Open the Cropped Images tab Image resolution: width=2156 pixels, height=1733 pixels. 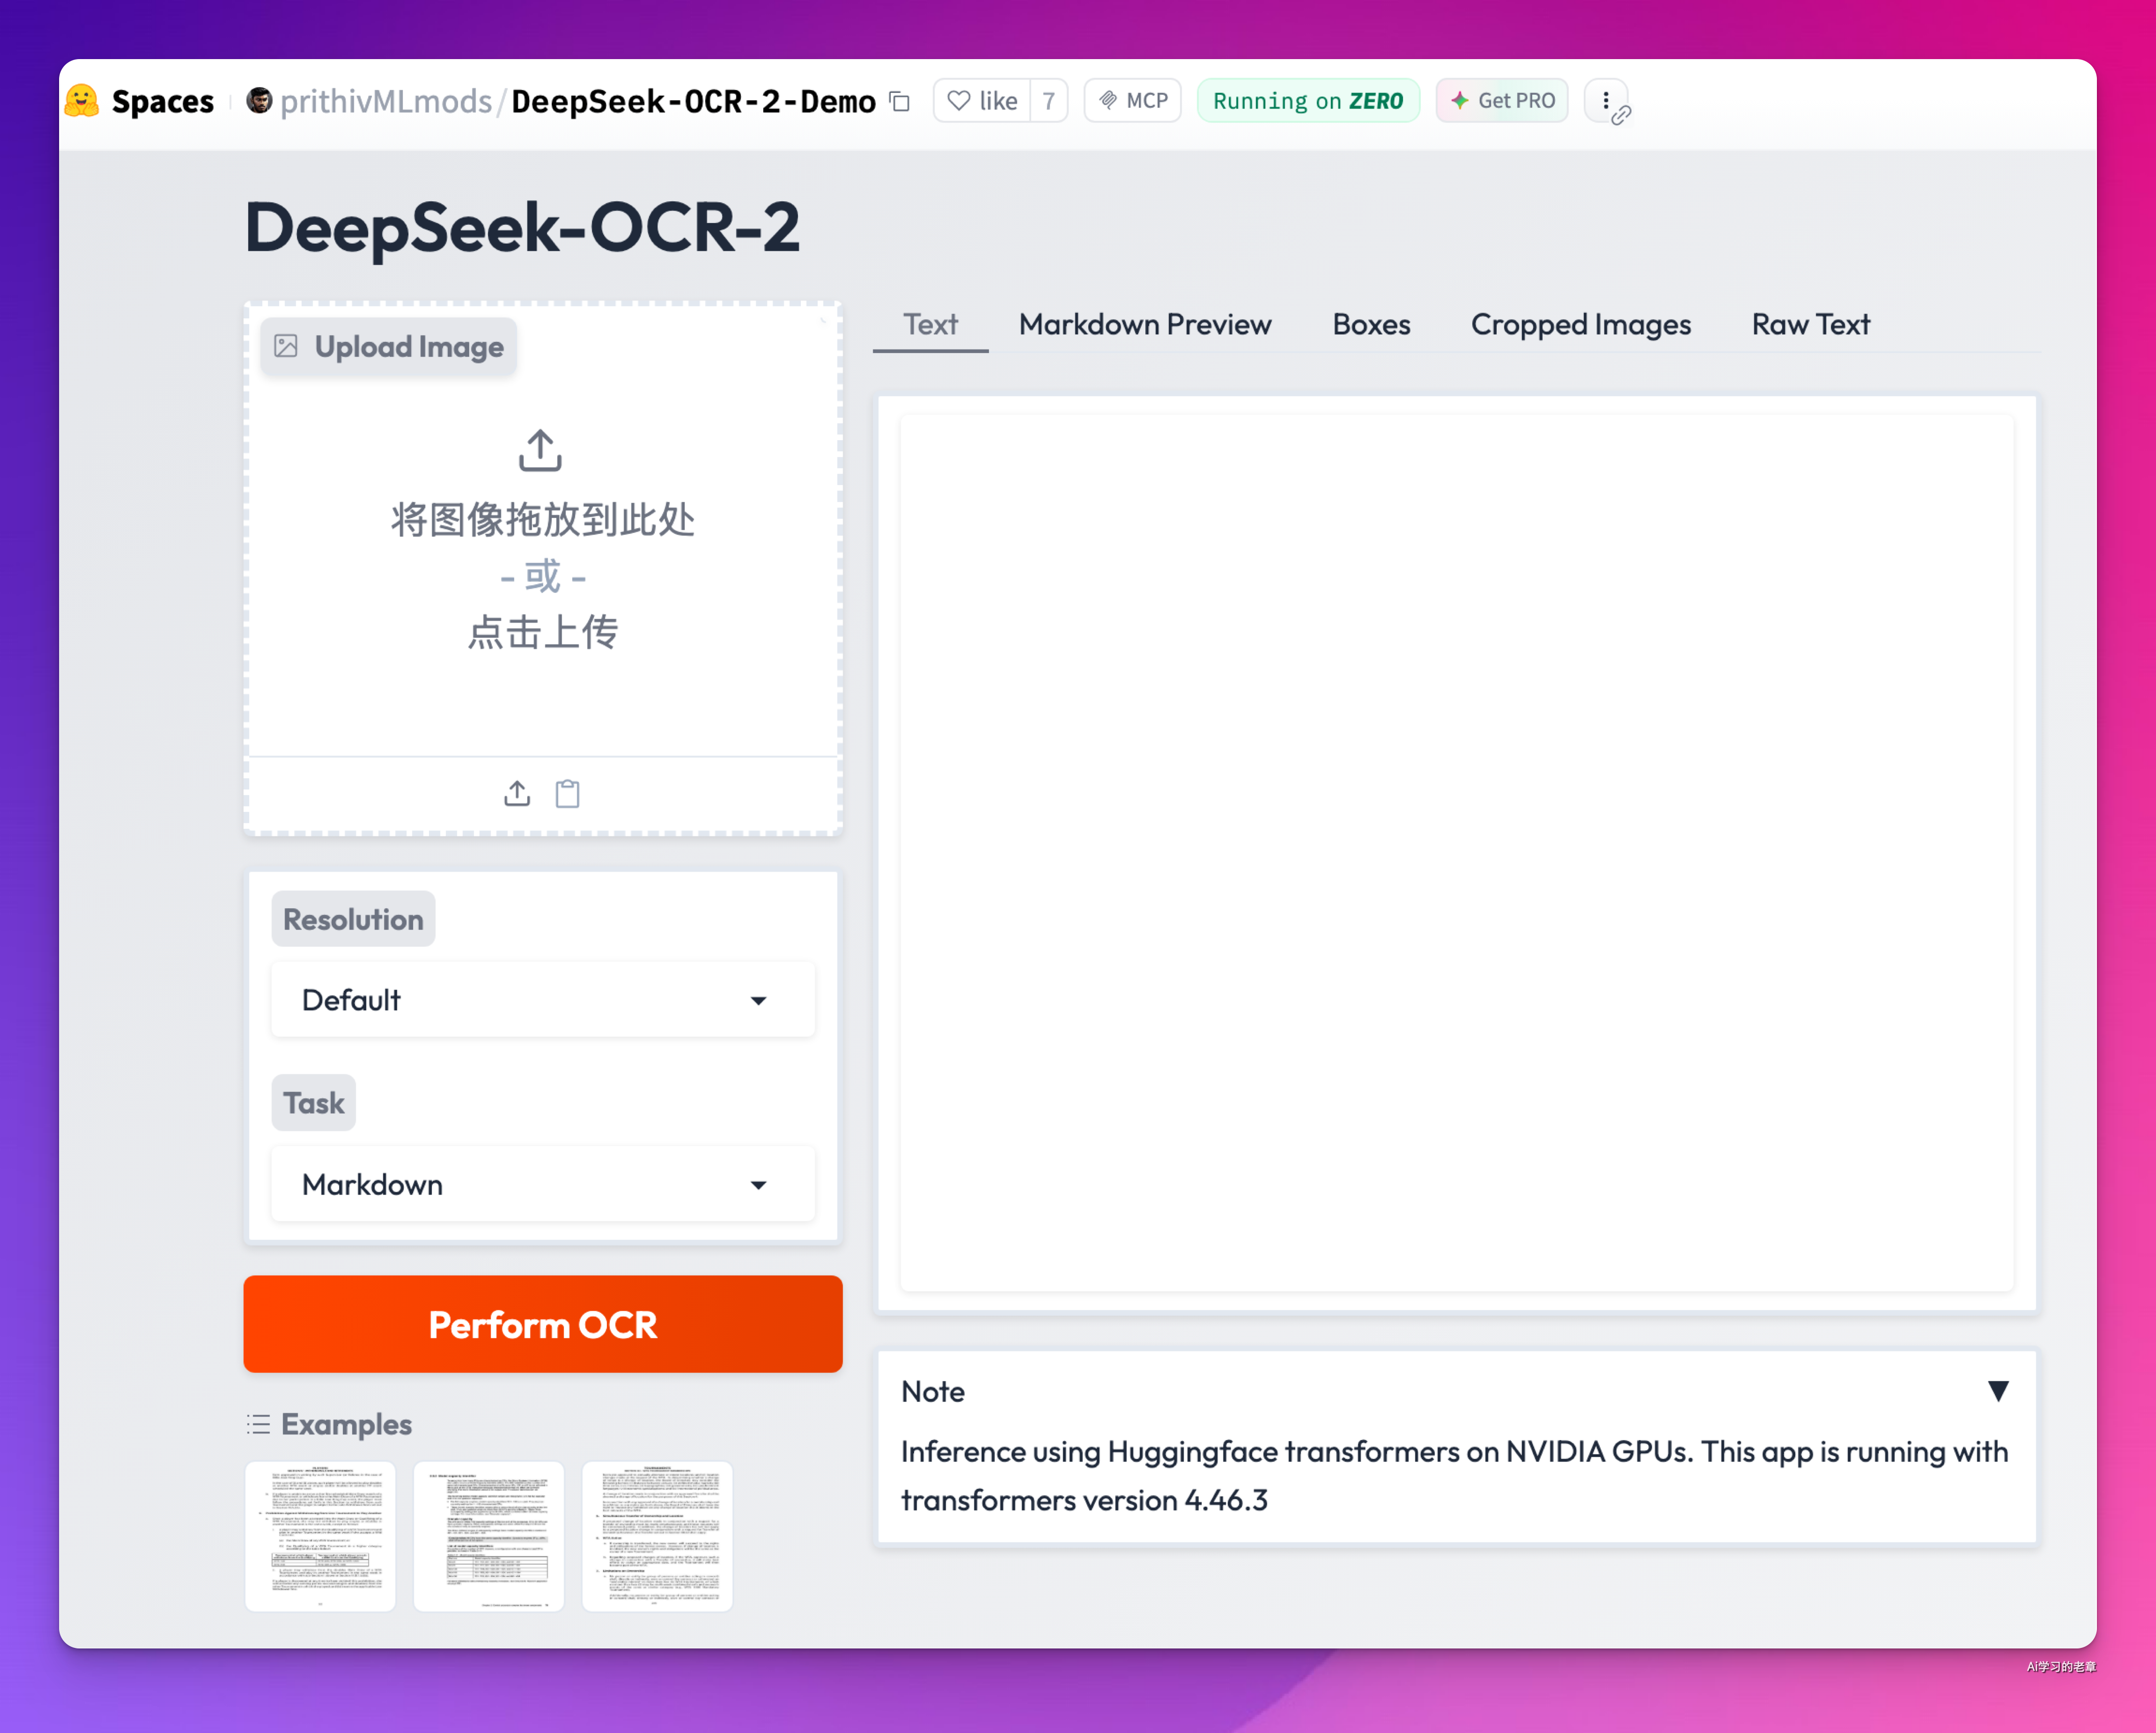pos(1580,325)
